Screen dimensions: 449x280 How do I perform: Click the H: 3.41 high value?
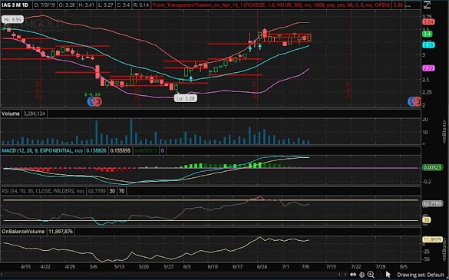[87, 5]
